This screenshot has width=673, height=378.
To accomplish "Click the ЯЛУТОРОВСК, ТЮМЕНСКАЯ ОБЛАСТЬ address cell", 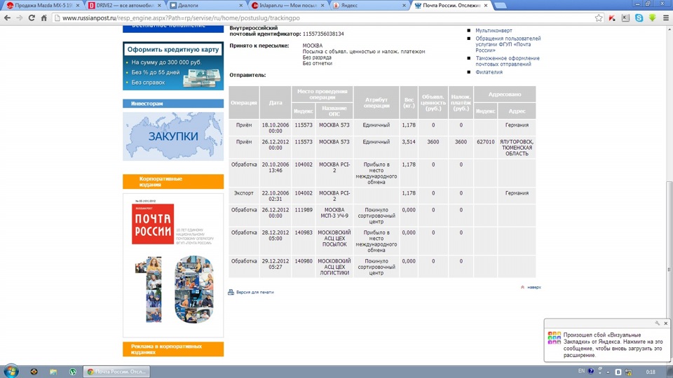I will [x=517, y=148].
